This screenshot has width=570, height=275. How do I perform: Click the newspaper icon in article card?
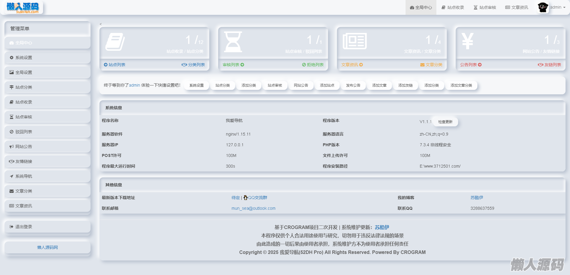354,41
